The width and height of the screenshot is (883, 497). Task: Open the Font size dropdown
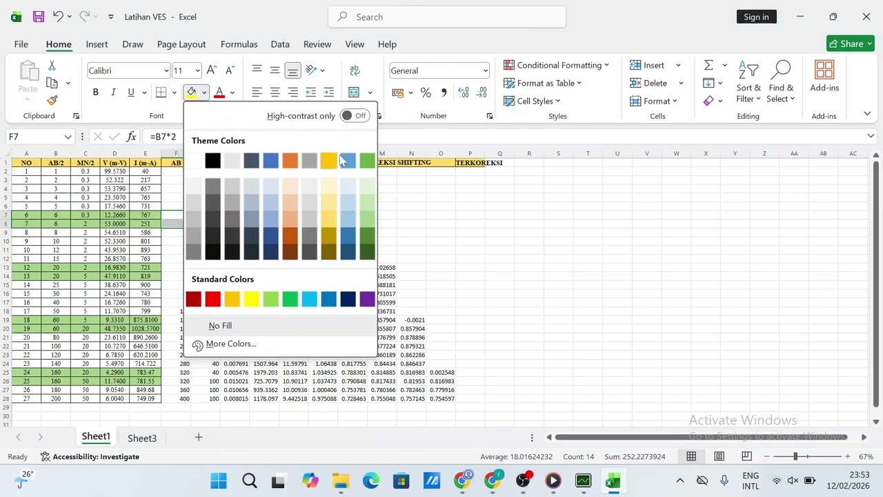pyautogui.click(x=197, y=70)
